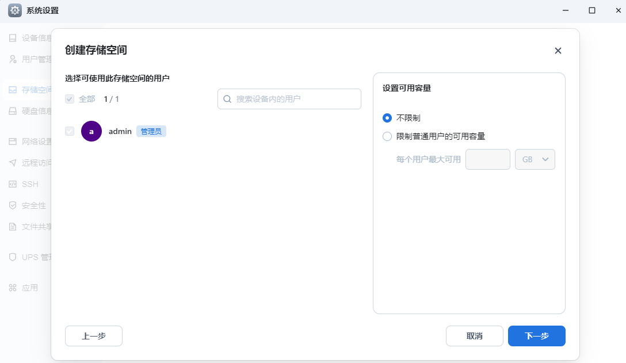The height and width of the screenshot is (363, 626).
Task: Click the 网络设置 sidebar icon
Action: 13,142
